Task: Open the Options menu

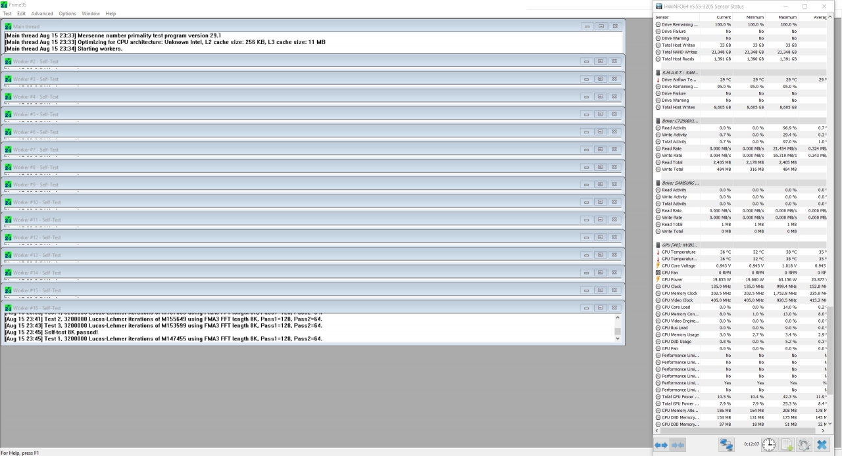Action: tap(67, 13)
